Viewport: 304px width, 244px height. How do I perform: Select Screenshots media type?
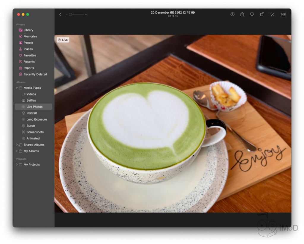[x=35, y=132]
